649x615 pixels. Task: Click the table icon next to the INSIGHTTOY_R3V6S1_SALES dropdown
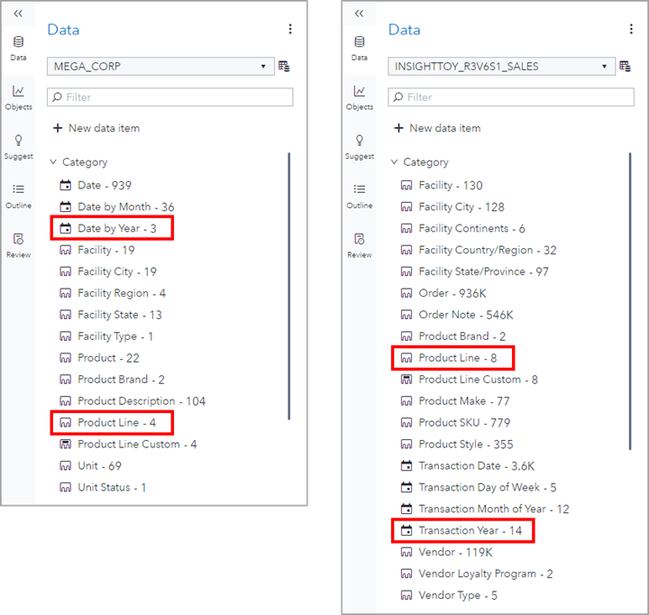[x=625, y=66]
